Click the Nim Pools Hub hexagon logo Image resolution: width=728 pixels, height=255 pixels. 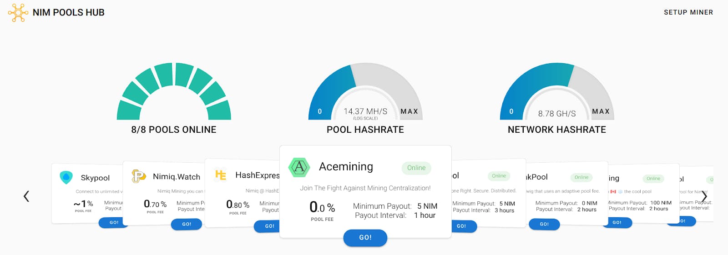click(x=18, y=13)
